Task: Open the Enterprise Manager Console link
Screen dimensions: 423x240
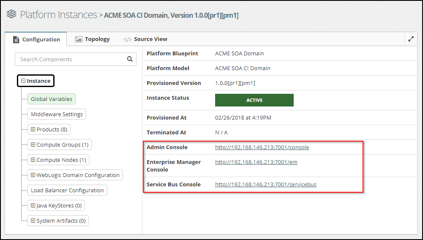Action: pos(256,162)
